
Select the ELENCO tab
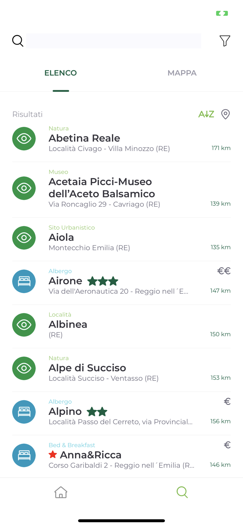(60, 73)
